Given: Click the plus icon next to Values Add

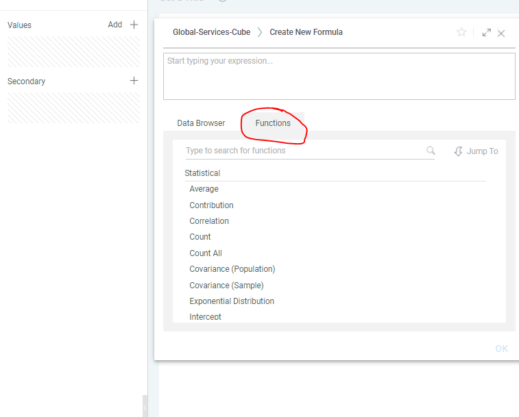Looking at the screenshot, I should [134, 25].
